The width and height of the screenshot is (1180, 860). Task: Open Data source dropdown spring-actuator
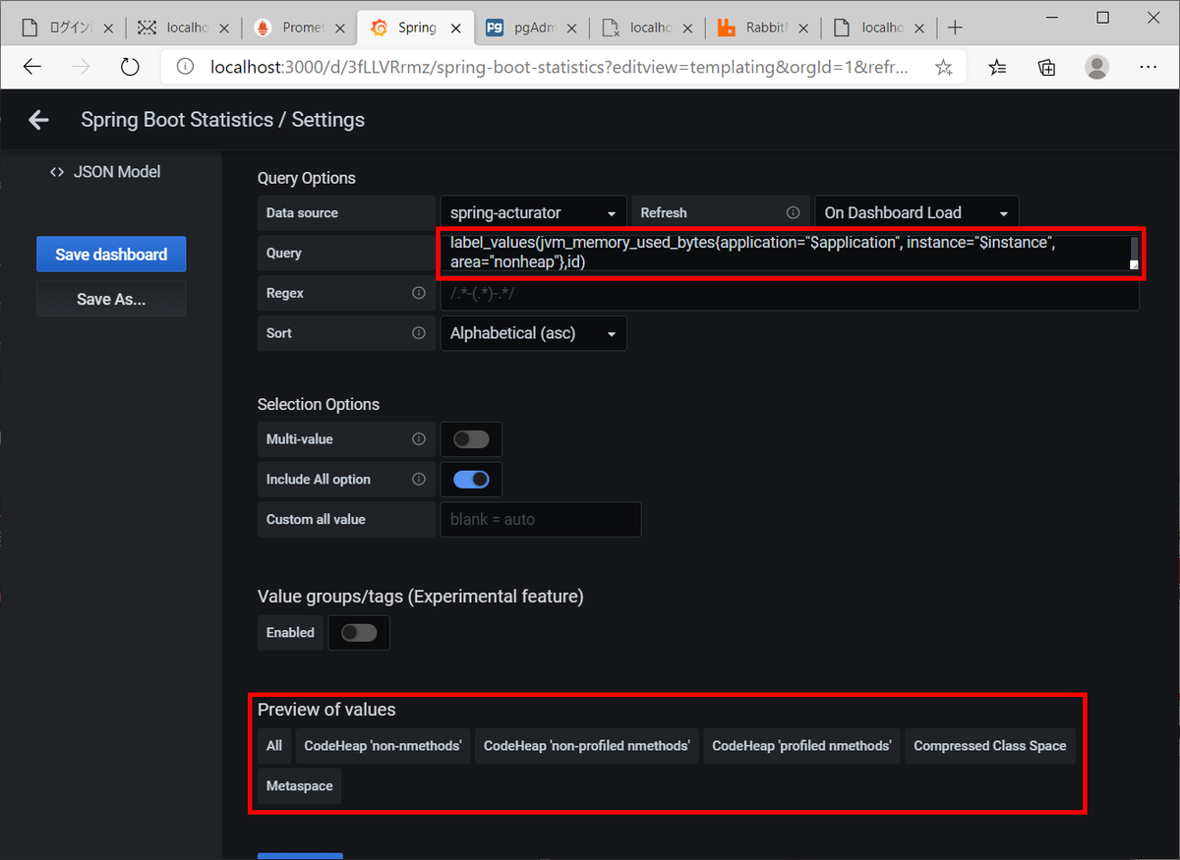click(x=533, y=212)
